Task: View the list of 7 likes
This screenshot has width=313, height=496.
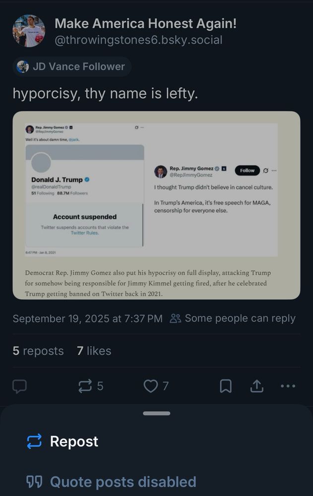Action: 94,351
